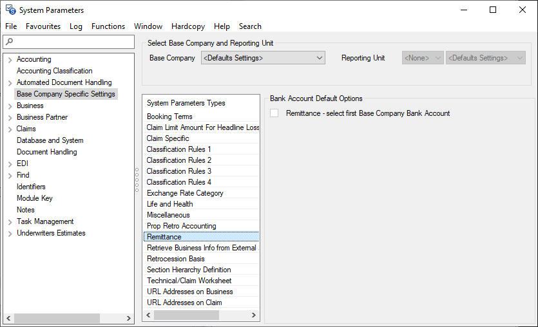
Task: Select Exchange Rate Category in list
Action: [x=185, y=193]
